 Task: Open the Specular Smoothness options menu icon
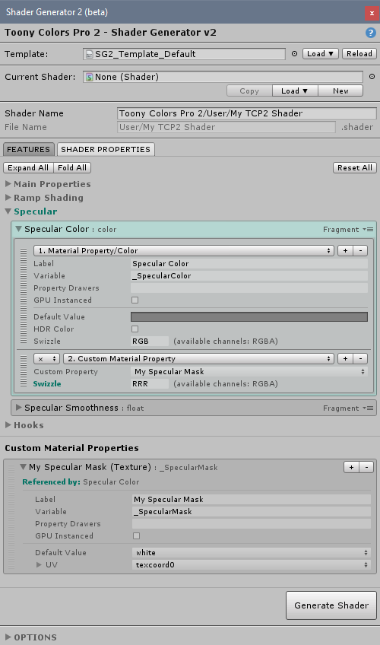point(368,408)
